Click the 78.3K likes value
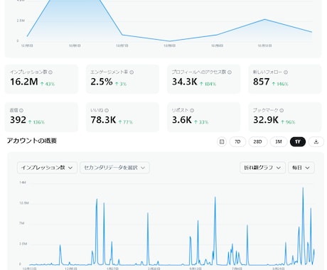327x270 pixels. (103, 120)
